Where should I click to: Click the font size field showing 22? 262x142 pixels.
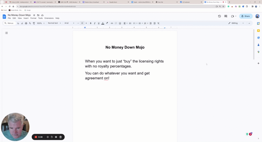point(82,23)
